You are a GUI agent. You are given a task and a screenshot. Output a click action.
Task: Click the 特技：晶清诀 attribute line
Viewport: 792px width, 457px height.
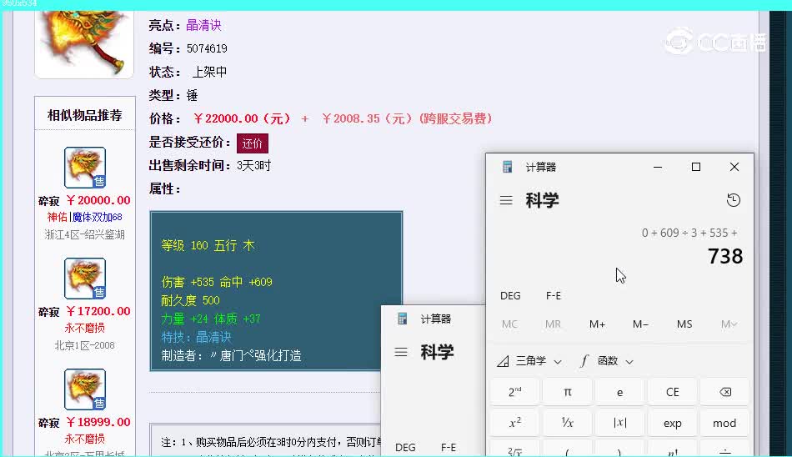click(196, 337)
